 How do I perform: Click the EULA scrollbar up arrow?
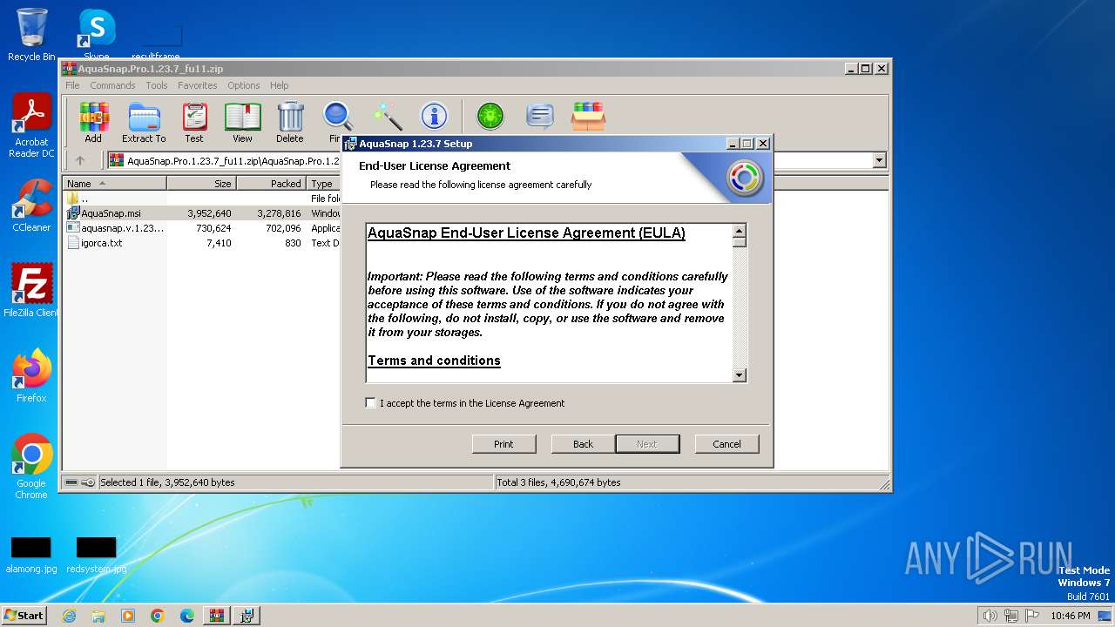pyautogui.click(x=740, y=231)
